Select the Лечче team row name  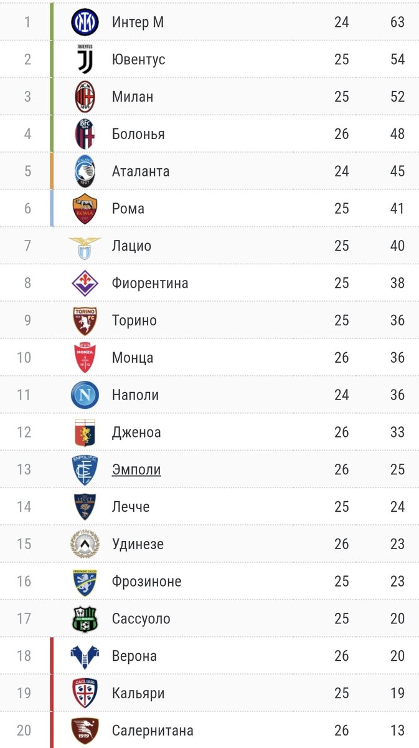[x=131, y=507]
